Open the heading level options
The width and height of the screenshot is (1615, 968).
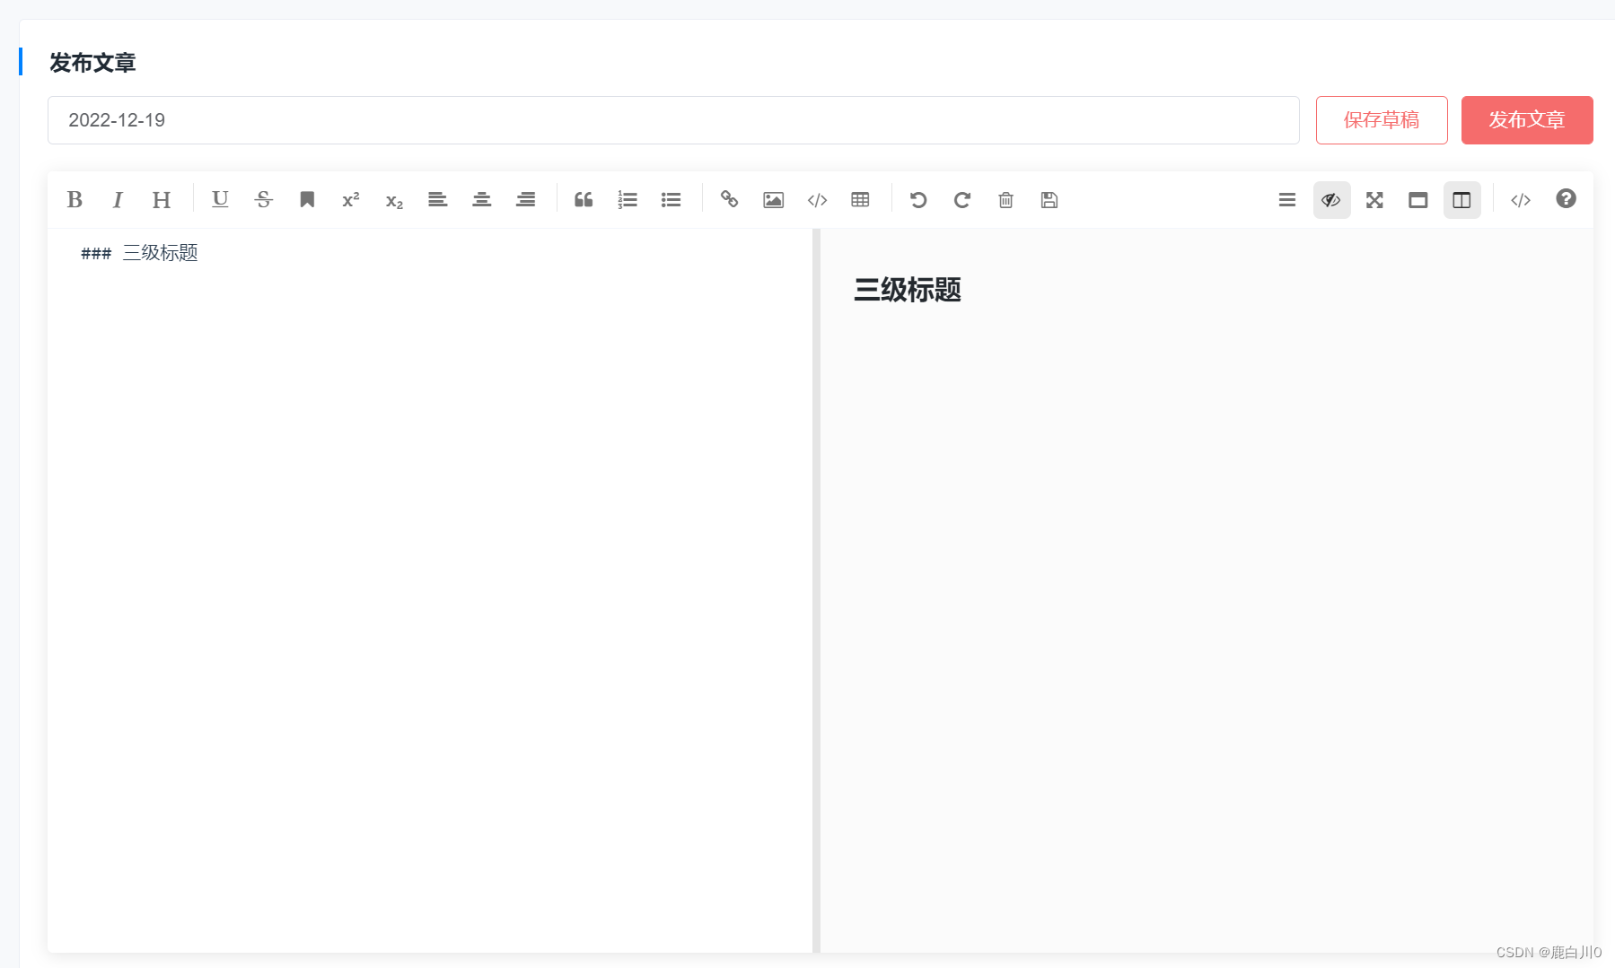coord(162,199)
